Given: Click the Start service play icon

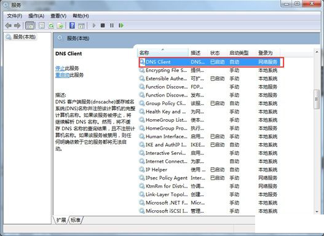Looking at the screenshot, I should pyautogui.click(x=94, y=25).
